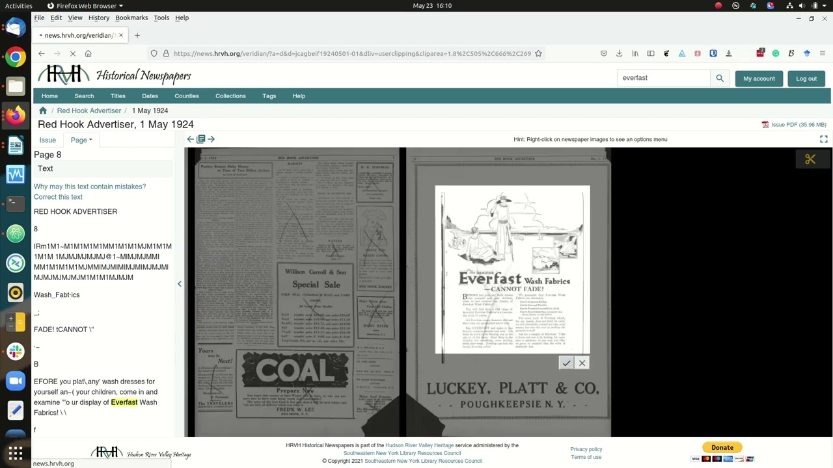
Task: Open the Firefox File menu
Action: [x=39, y=18]
